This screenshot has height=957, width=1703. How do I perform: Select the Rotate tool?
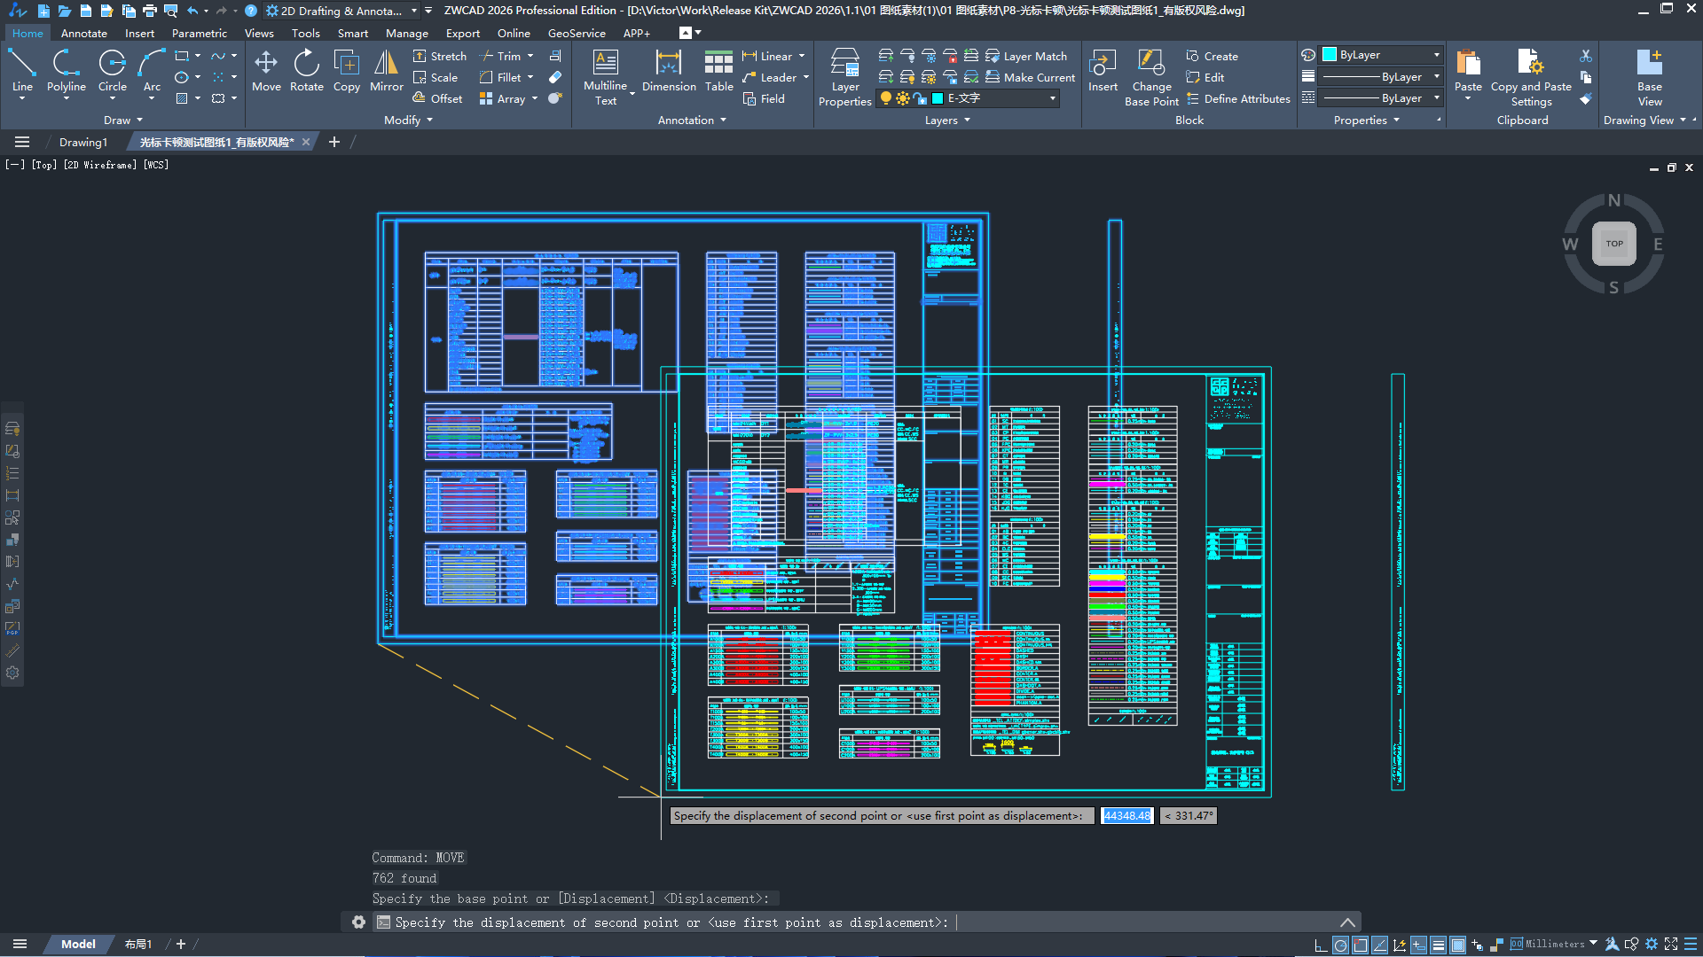(306, 71)
